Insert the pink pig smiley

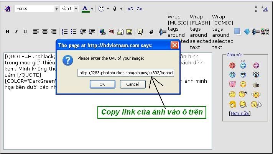click(232, 84)
